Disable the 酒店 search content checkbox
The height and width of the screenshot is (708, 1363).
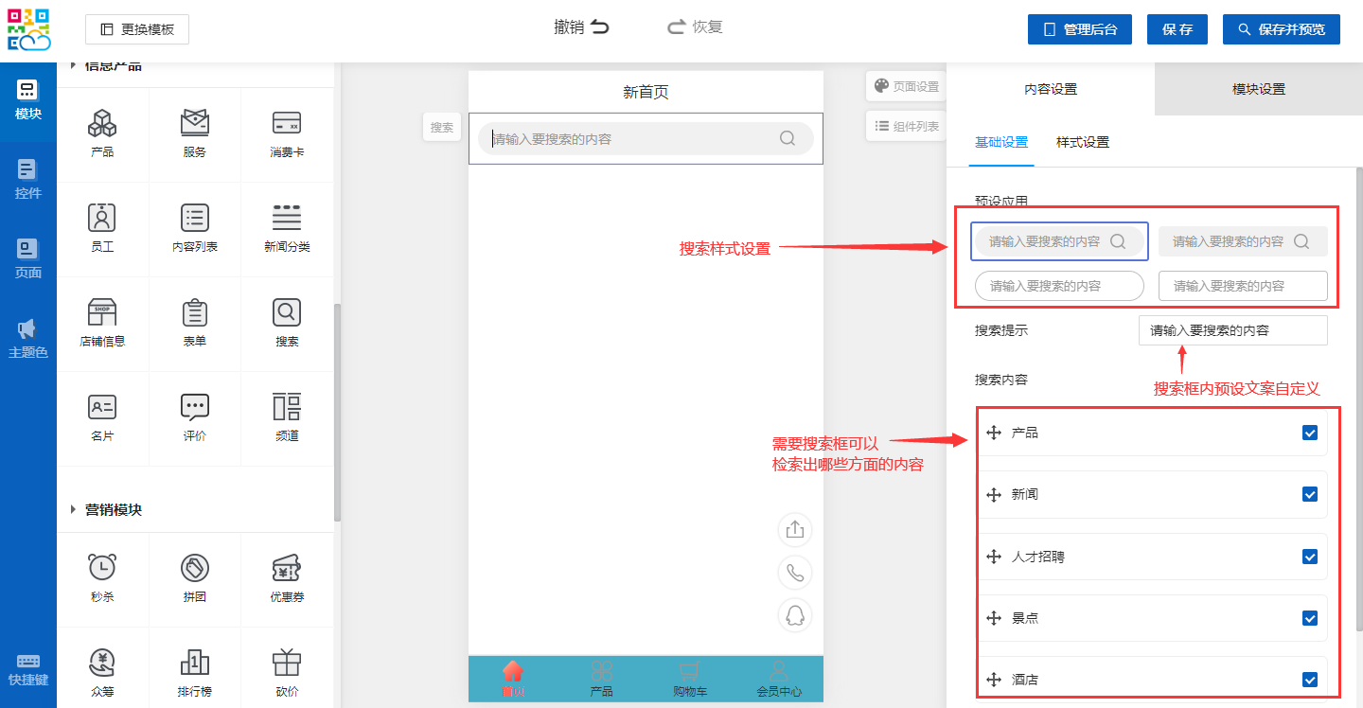point(1310,680)
